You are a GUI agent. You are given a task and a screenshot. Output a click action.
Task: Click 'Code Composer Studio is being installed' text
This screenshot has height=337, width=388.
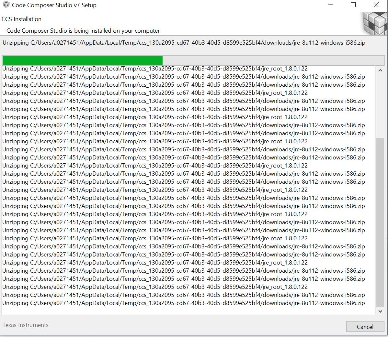pos(83,31)
